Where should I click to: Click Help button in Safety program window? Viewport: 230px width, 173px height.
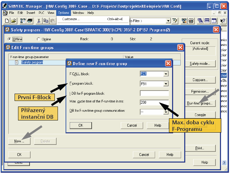pyautogui.click(x=204, y=162)
